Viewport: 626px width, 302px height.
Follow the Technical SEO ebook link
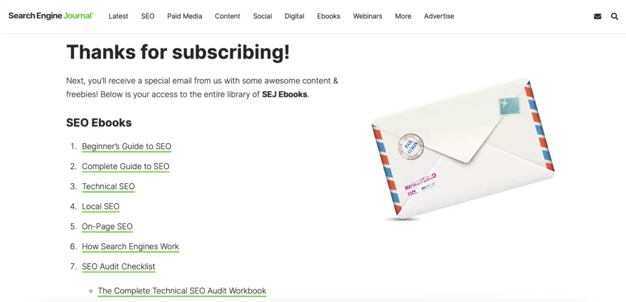109,186
